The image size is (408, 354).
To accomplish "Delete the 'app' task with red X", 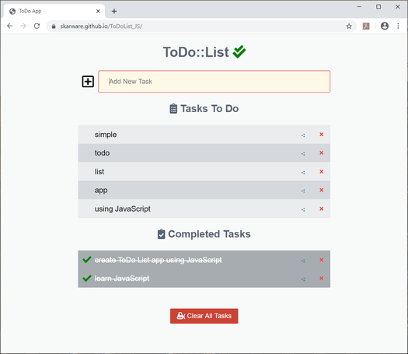I will tap(322, 190).
